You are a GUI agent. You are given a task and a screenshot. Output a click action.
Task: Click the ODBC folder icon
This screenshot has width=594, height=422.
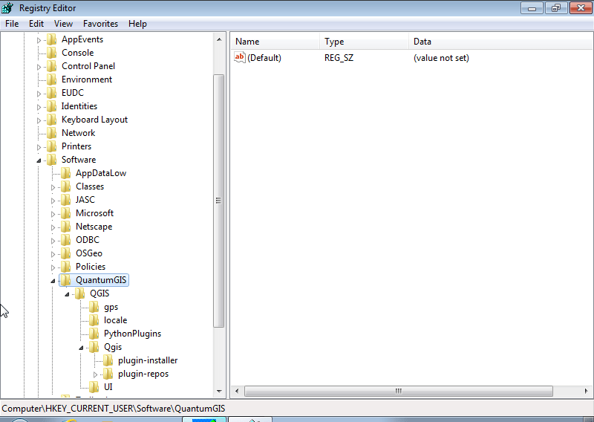65,240
